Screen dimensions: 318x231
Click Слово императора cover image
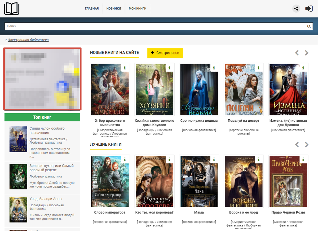point(110,181)
